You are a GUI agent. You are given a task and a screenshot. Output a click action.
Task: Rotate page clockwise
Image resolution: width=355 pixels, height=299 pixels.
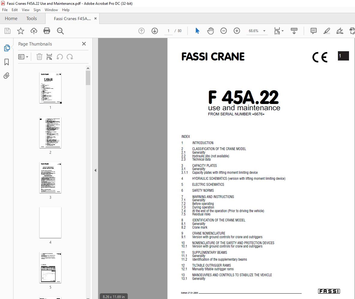[70, 57]
